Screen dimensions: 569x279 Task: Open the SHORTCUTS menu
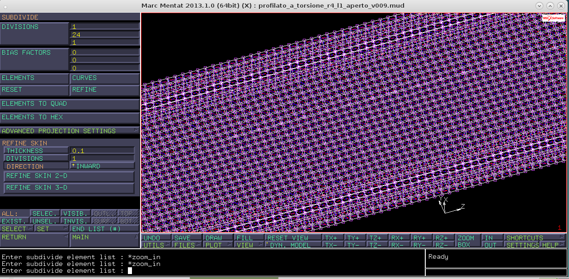coord(536,237)
